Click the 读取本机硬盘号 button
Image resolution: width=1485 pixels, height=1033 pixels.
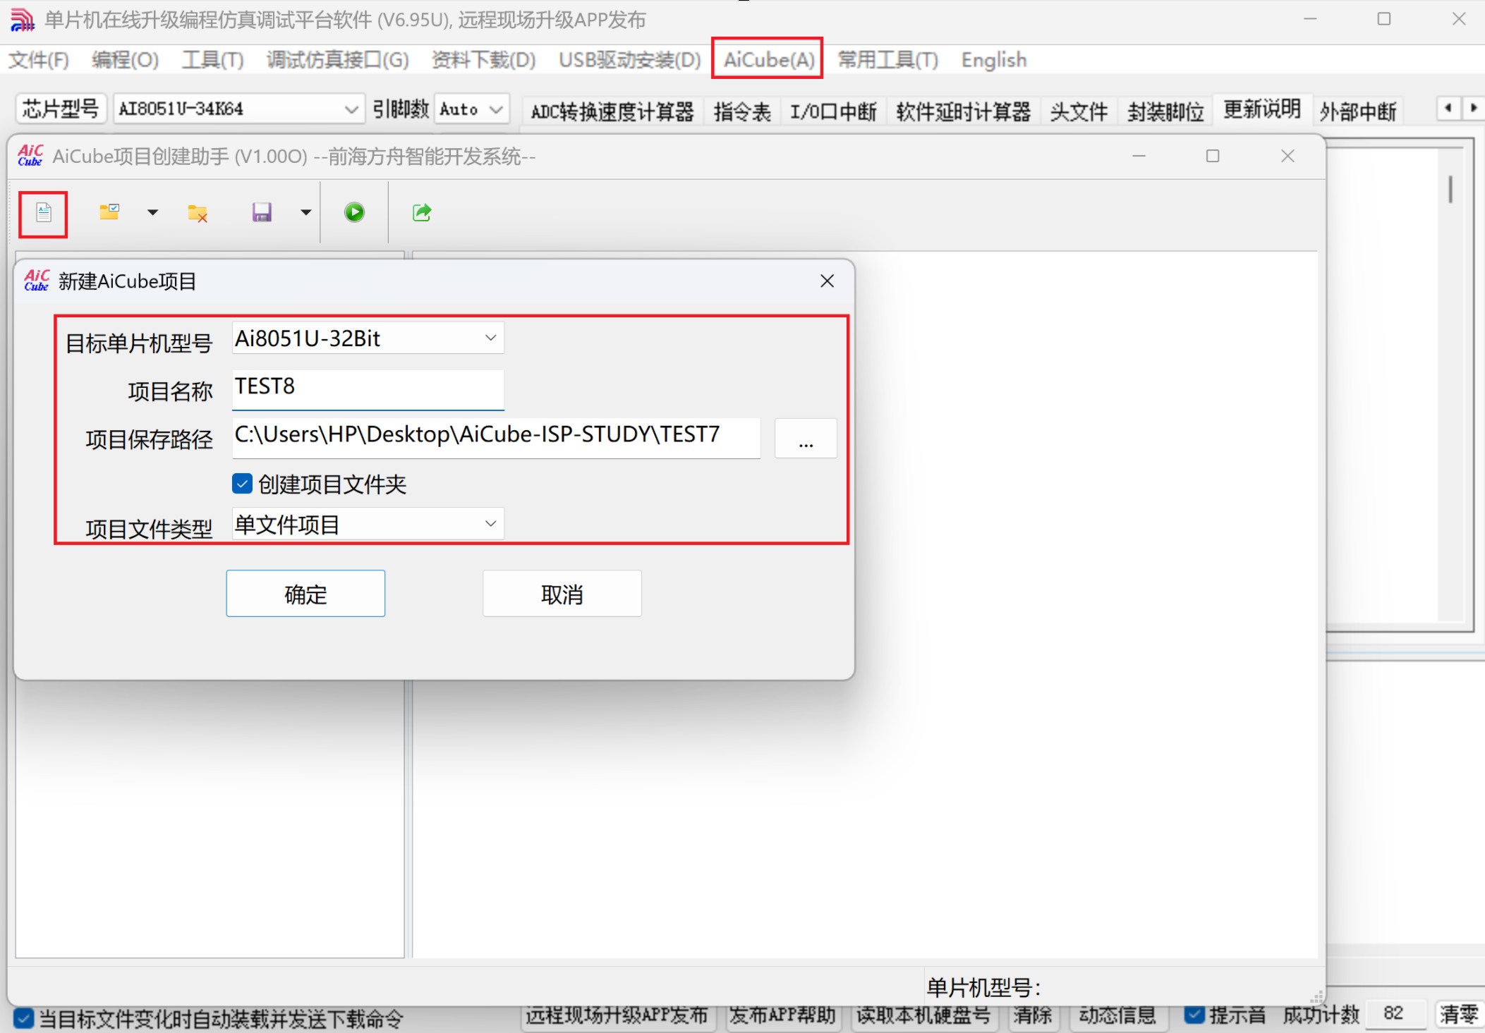pos(923,1015)
